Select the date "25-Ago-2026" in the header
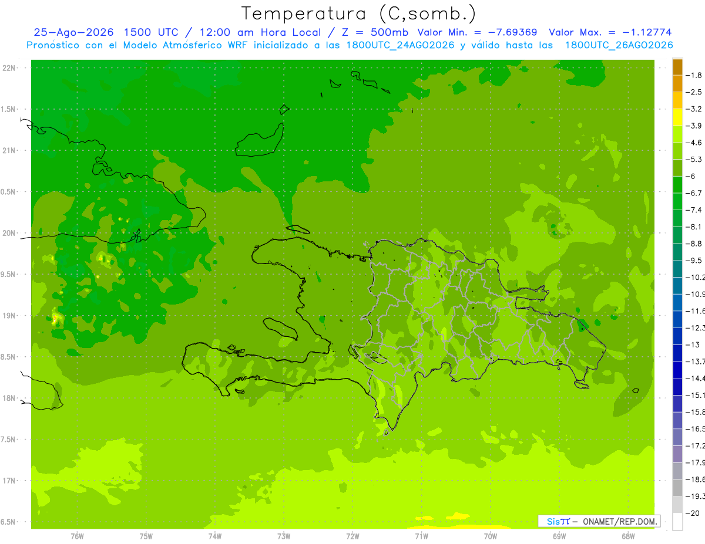 tap(72, 32)
